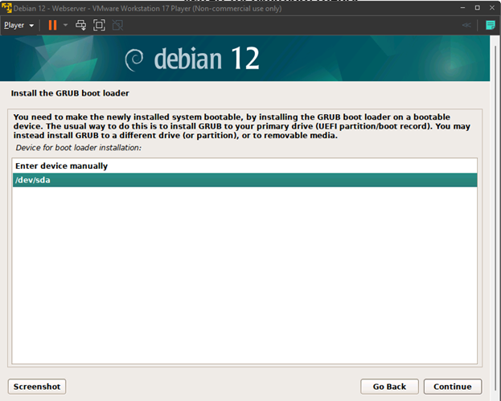Click the Install the GRUB boot loader heading
The height and width of the screenshot is (401, 501).
[70, 93]
